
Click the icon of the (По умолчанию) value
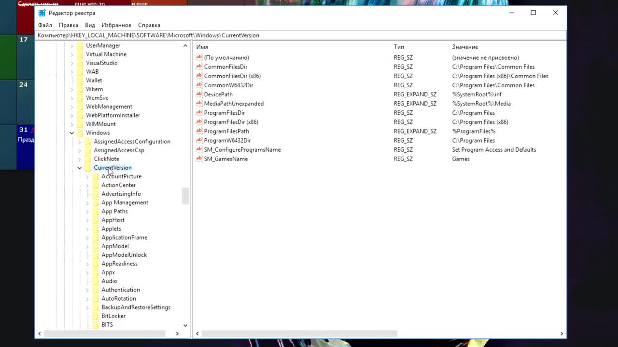point(199,57)
